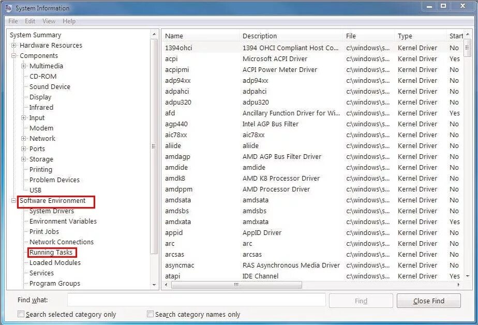This screenshot has height=325, width=478.
Task: Select Modem in the tree
Action: 41,128
